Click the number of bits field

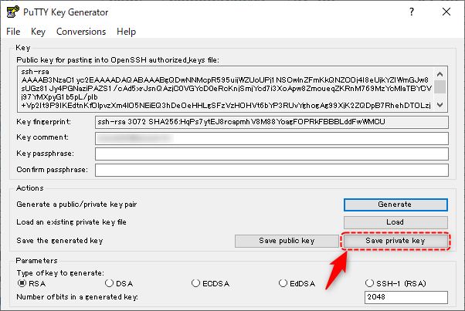[x=406, y=297]
